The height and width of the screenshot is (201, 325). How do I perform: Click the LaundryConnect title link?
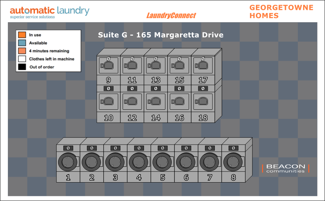(x=171, y=15)
